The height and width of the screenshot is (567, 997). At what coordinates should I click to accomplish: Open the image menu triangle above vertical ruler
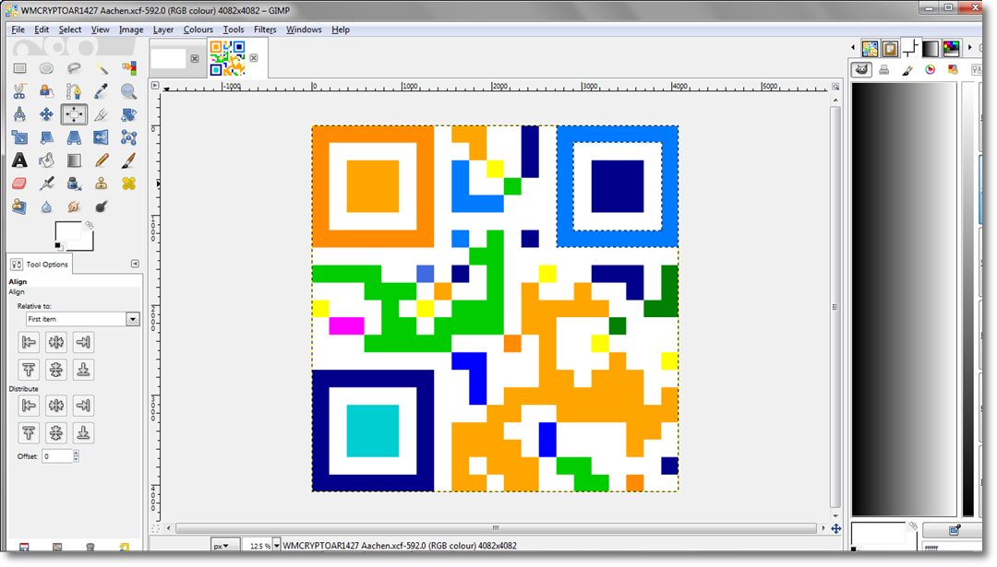pos(154,85)
